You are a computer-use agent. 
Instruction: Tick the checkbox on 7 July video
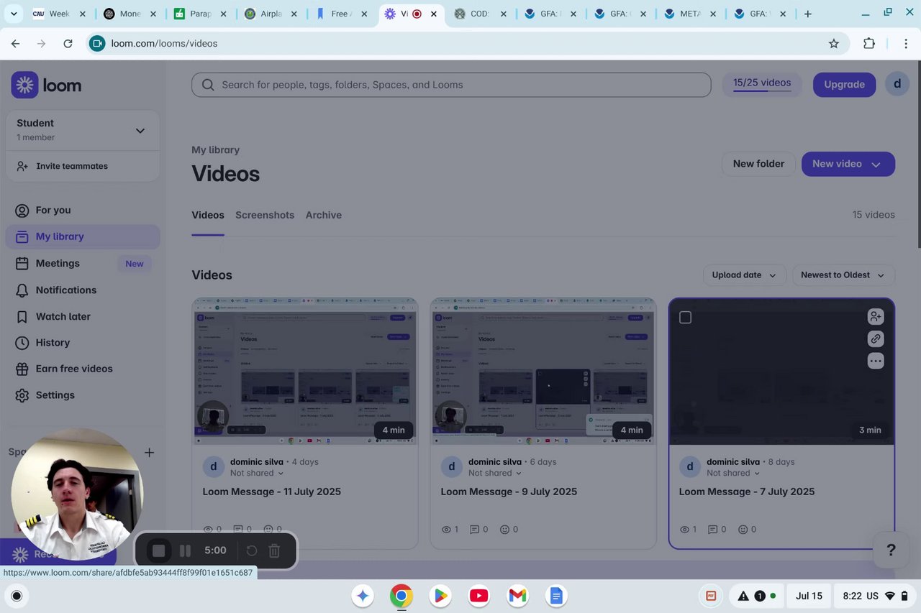(x=685, y=318)
